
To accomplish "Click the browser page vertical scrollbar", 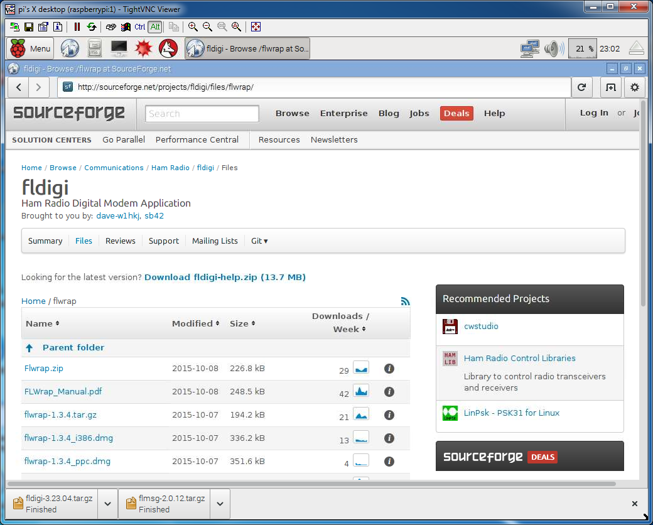I will tap(643, 204).
